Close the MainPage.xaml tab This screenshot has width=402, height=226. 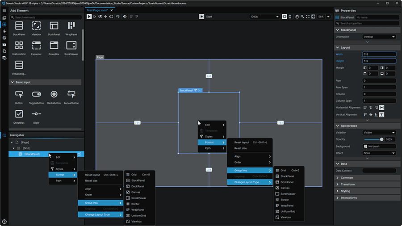coord(112,10)
